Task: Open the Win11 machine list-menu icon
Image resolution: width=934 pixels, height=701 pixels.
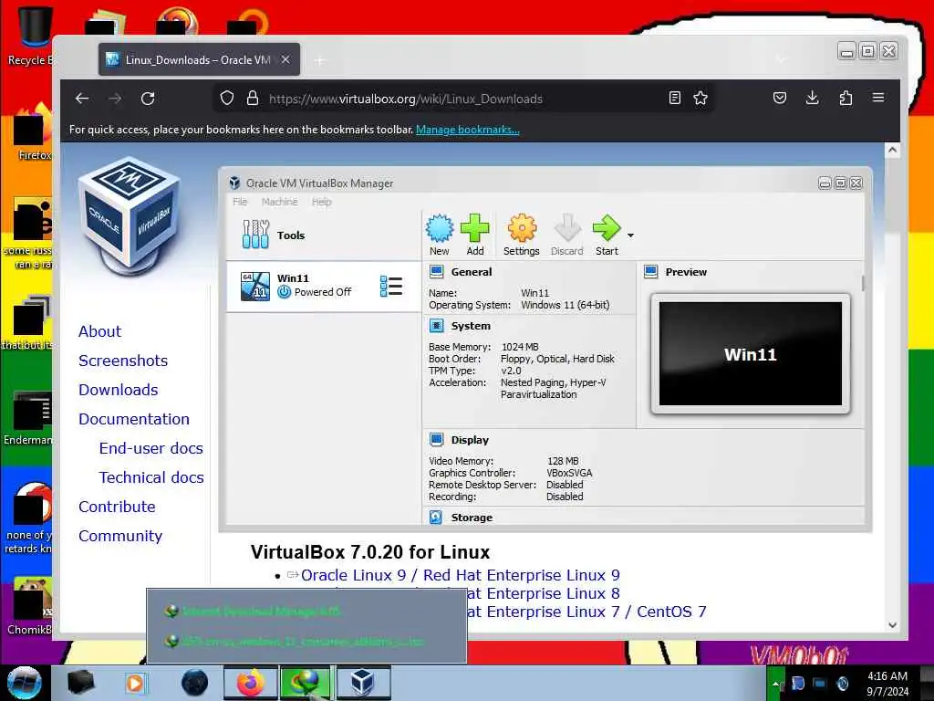Action: (x=390, y=286)
